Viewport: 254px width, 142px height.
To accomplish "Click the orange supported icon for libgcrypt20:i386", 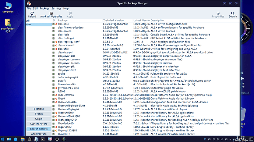I will click(56, 131).
